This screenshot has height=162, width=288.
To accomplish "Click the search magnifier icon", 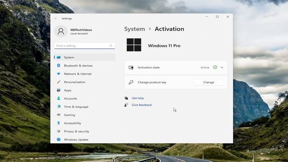I will coord(111,45).
